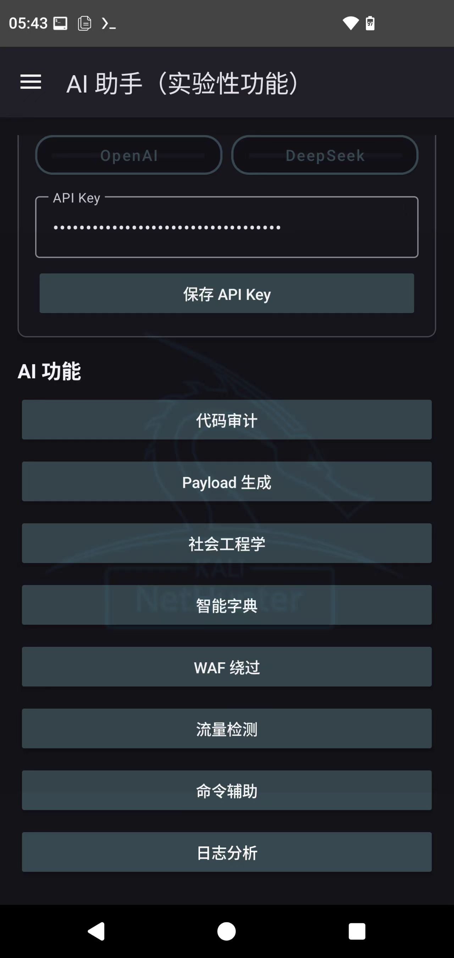The height and width of the screenshot is (958, 454).
Task: Tap the battery indicator icon
Action: (x=369, y=23)
